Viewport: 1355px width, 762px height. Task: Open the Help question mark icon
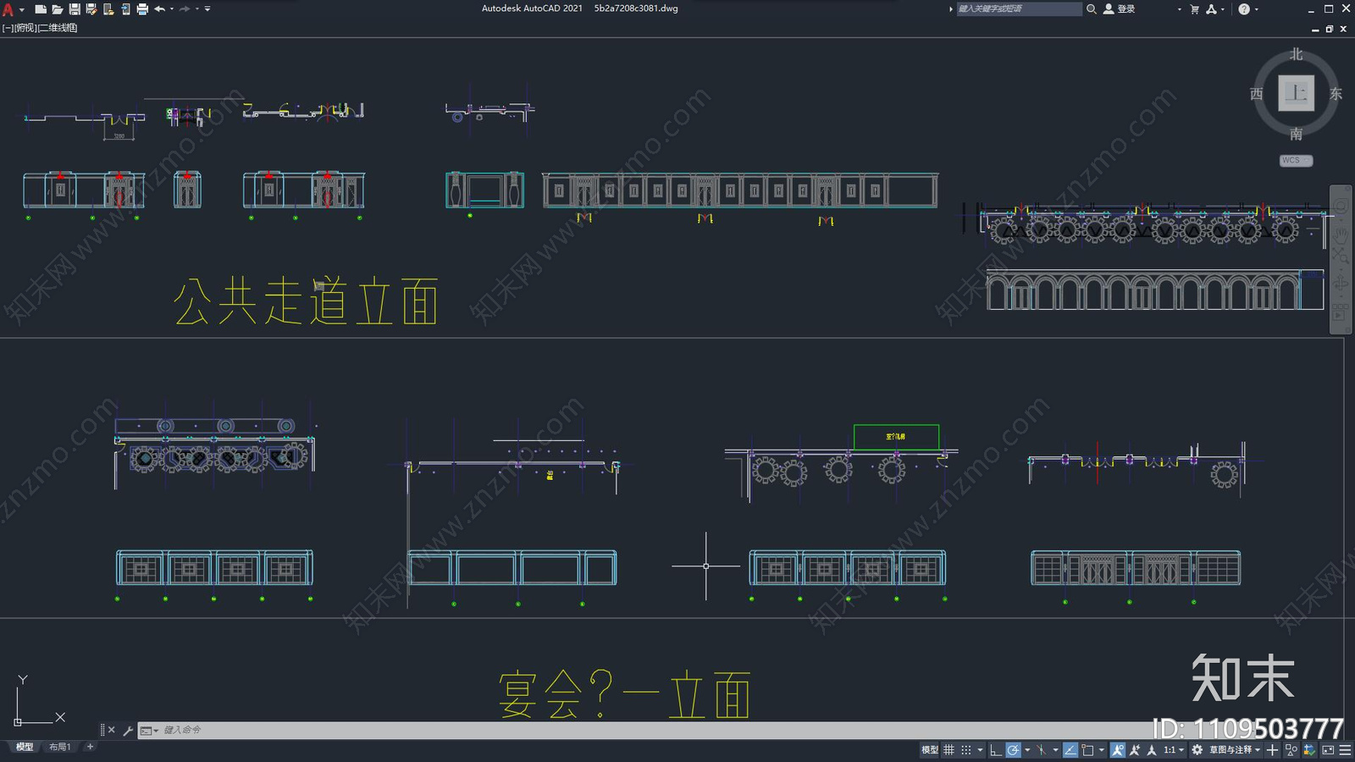click(1244, 9)
